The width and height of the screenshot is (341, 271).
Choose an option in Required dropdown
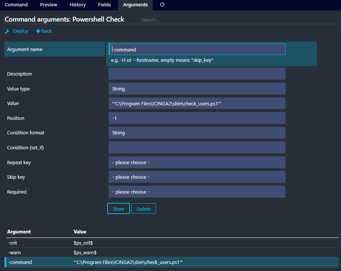click(197, 192)
